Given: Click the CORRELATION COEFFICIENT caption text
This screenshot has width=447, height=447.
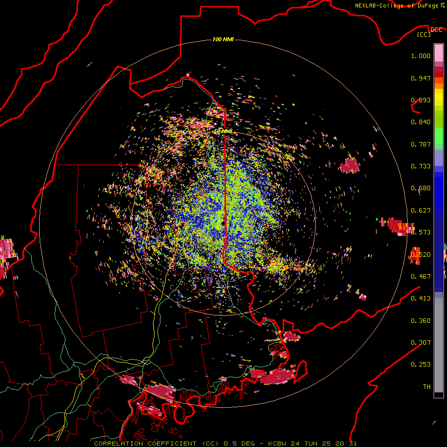Looking at the screenshot, I should (145, 444).
